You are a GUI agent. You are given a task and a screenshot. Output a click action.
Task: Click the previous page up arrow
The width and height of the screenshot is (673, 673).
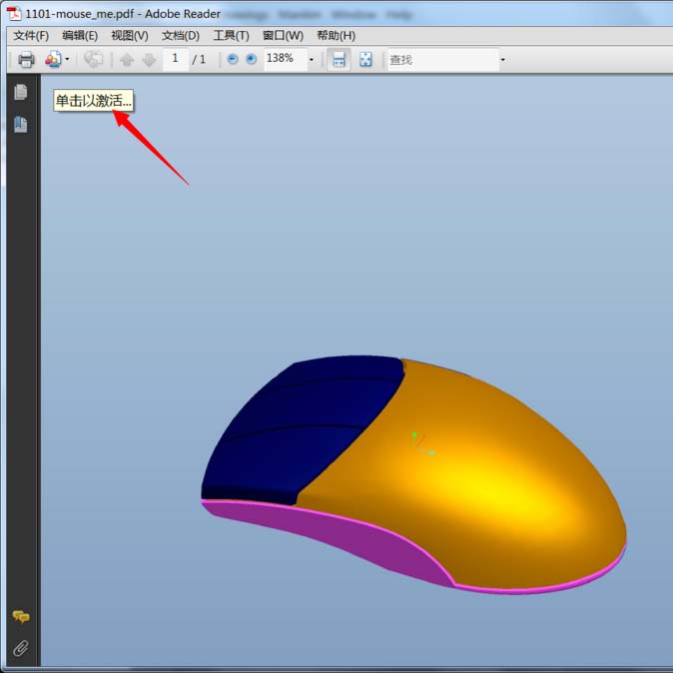pos(127,60)
